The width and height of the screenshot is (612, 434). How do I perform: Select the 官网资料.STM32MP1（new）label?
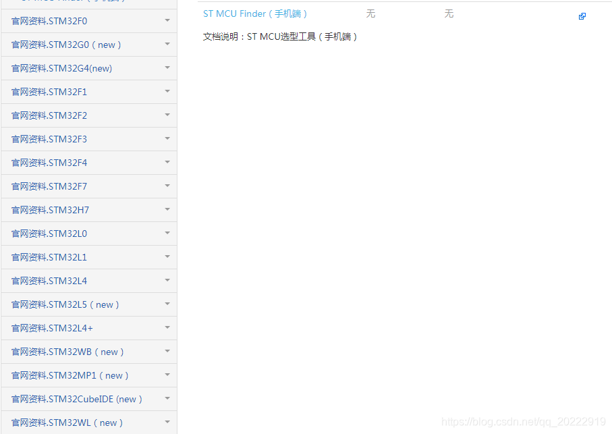click(70, 375)
